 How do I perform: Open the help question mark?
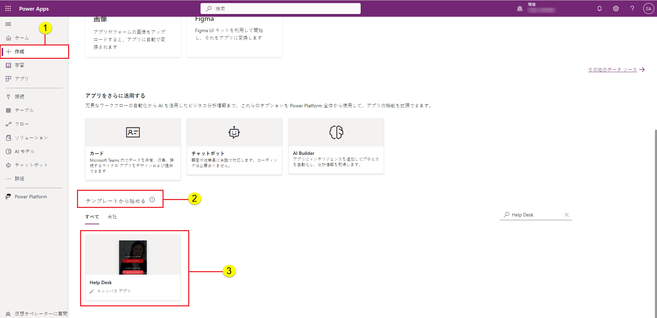coord(632,9)
